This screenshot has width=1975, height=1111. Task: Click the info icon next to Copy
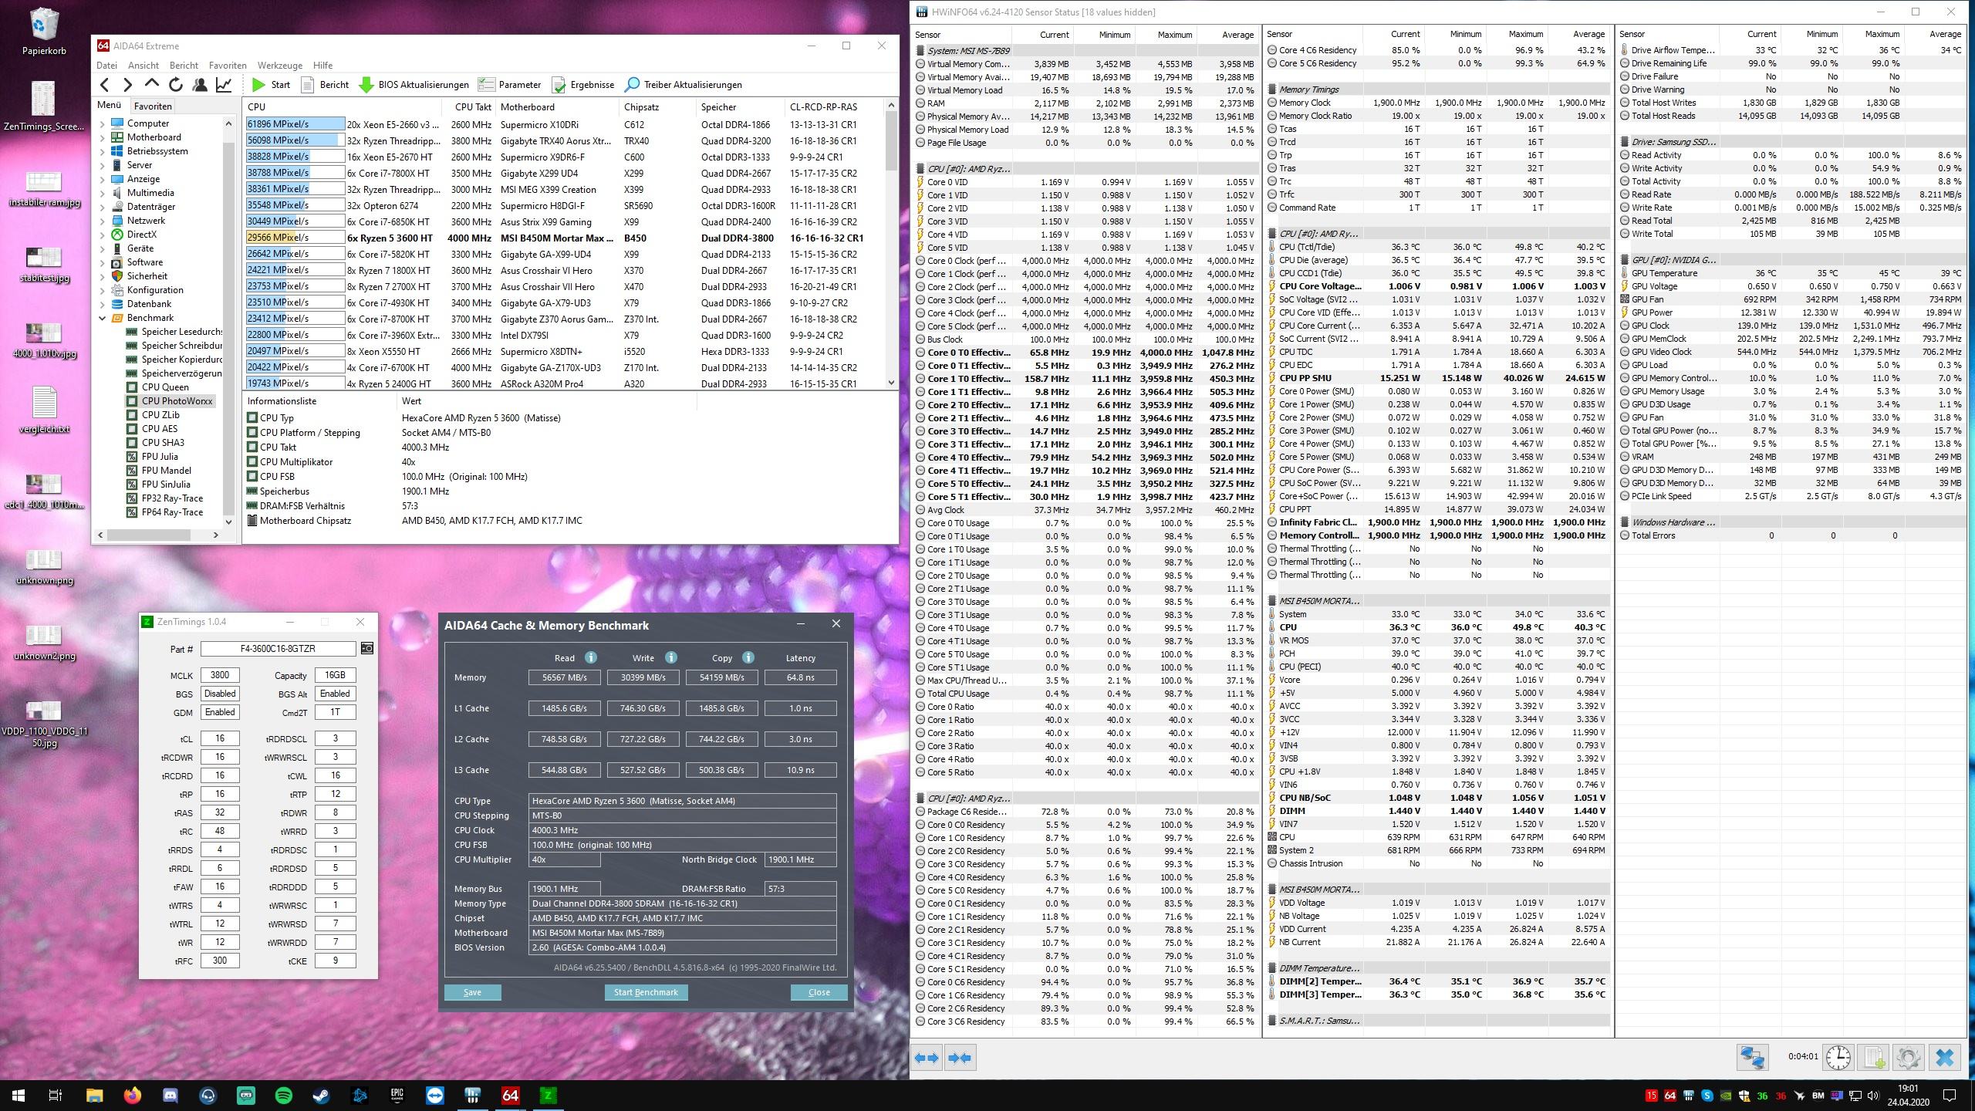pyautogui.click(x=748, y=657)
